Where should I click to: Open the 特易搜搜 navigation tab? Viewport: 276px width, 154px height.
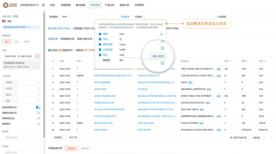click(x=66, y=5)
